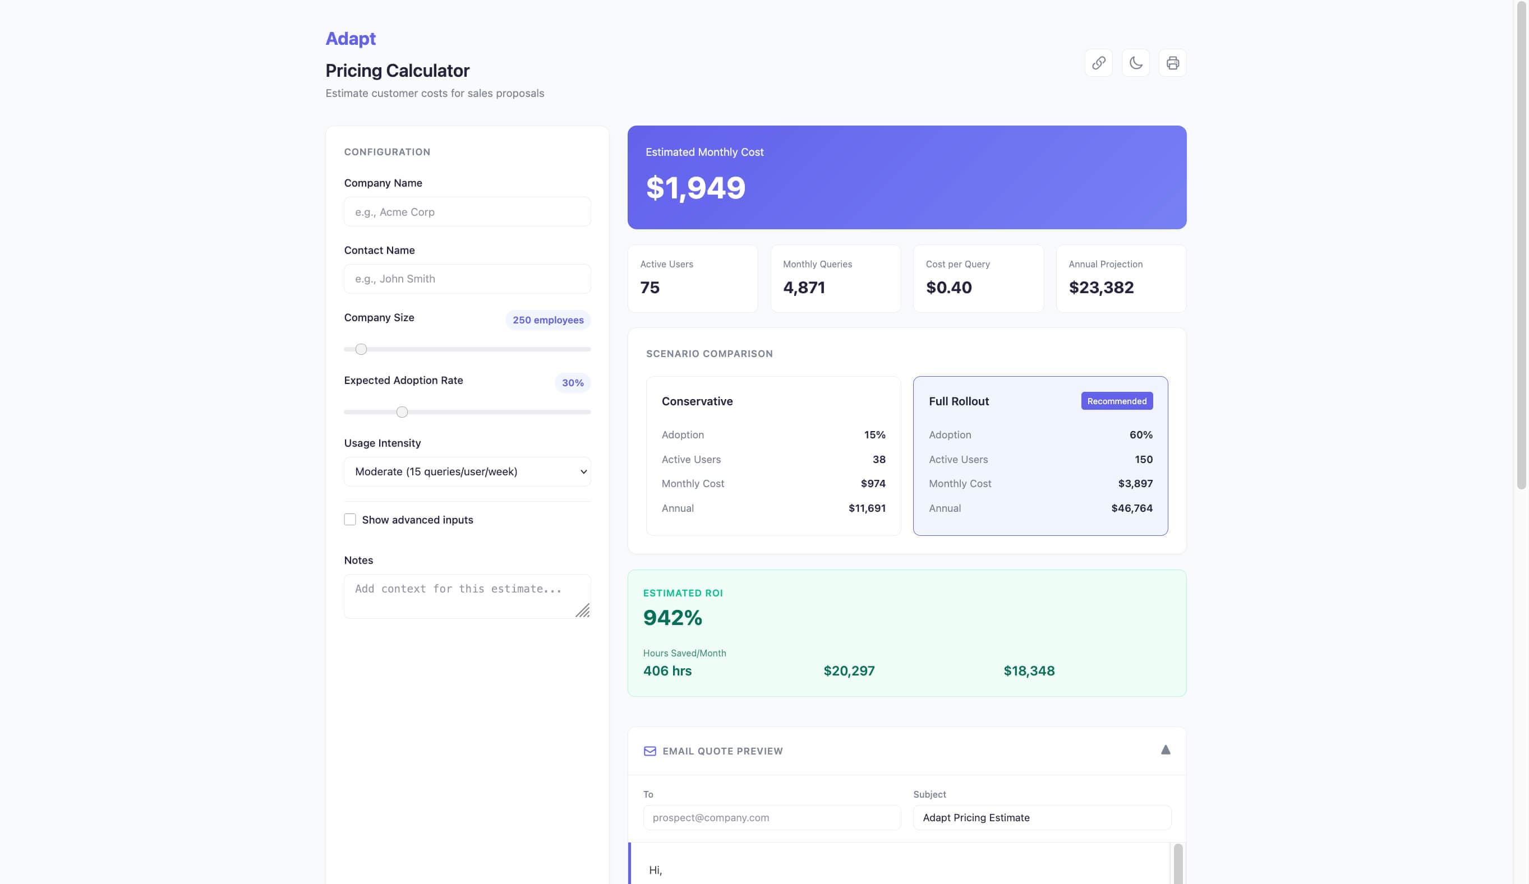
Task: Collapse the Email Quote Preview section
Action: 1165,750
